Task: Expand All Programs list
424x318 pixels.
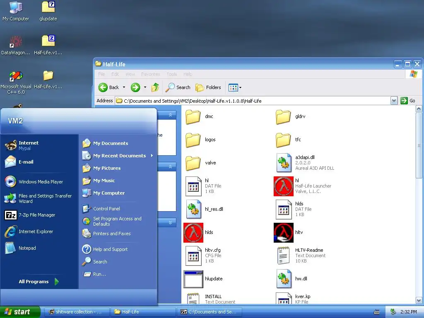Action: pos(39,282)
